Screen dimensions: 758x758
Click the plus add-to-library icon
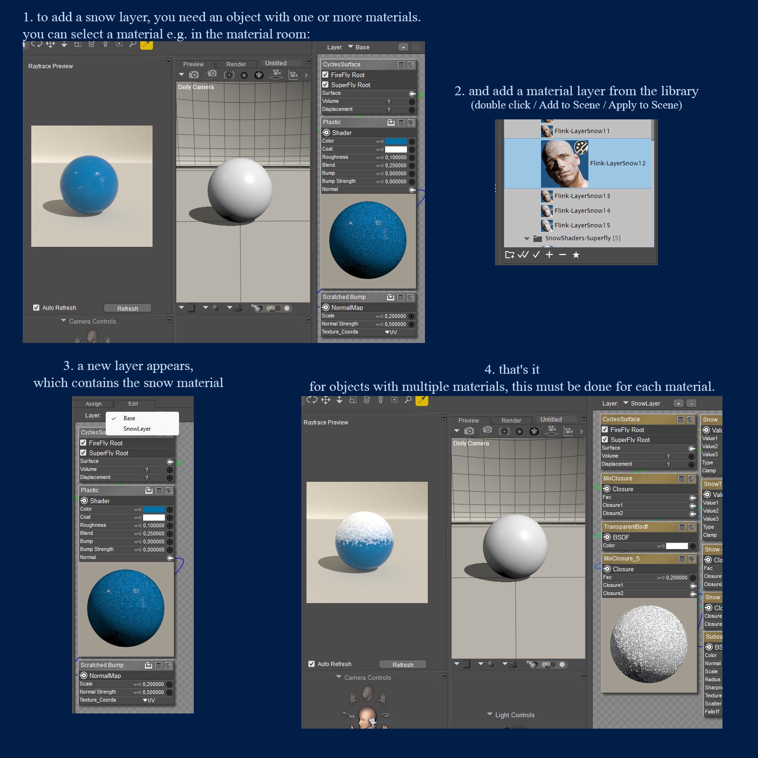pyautogui.click(x=549, y=255)
